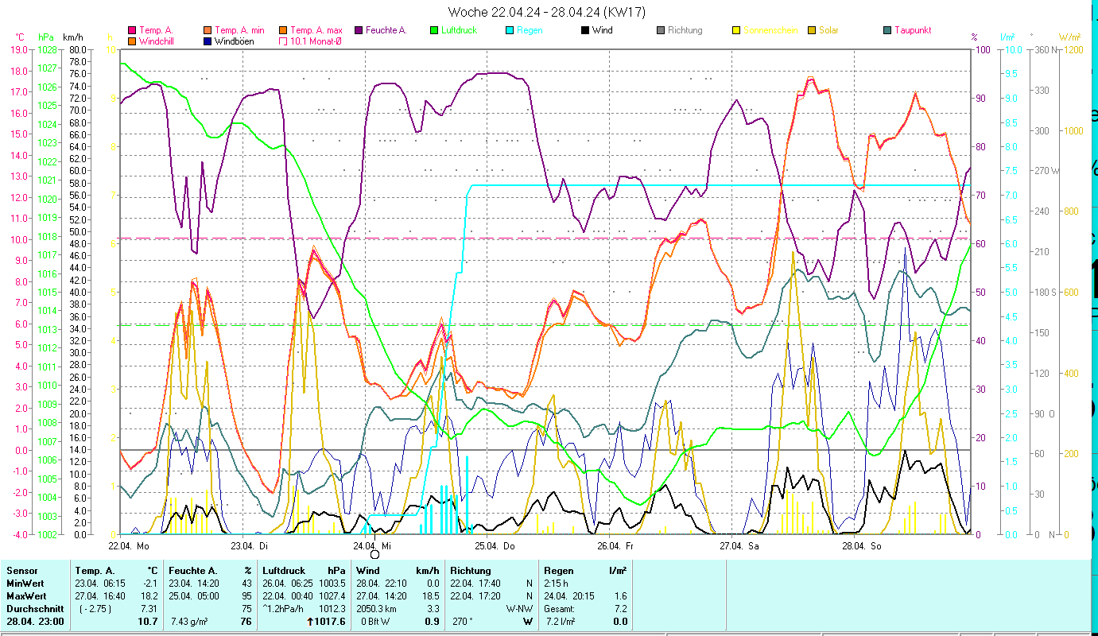Select the '25.04. Do' date label

click(495, 546)
